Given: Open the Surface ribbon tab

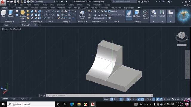Looking at the screenshot, I should (19, 8).
